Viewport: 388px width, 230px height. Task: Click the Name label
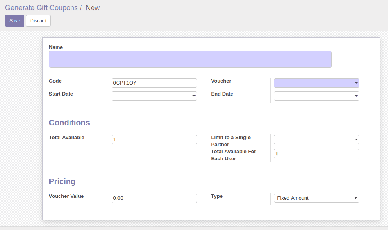coord(56,47)
